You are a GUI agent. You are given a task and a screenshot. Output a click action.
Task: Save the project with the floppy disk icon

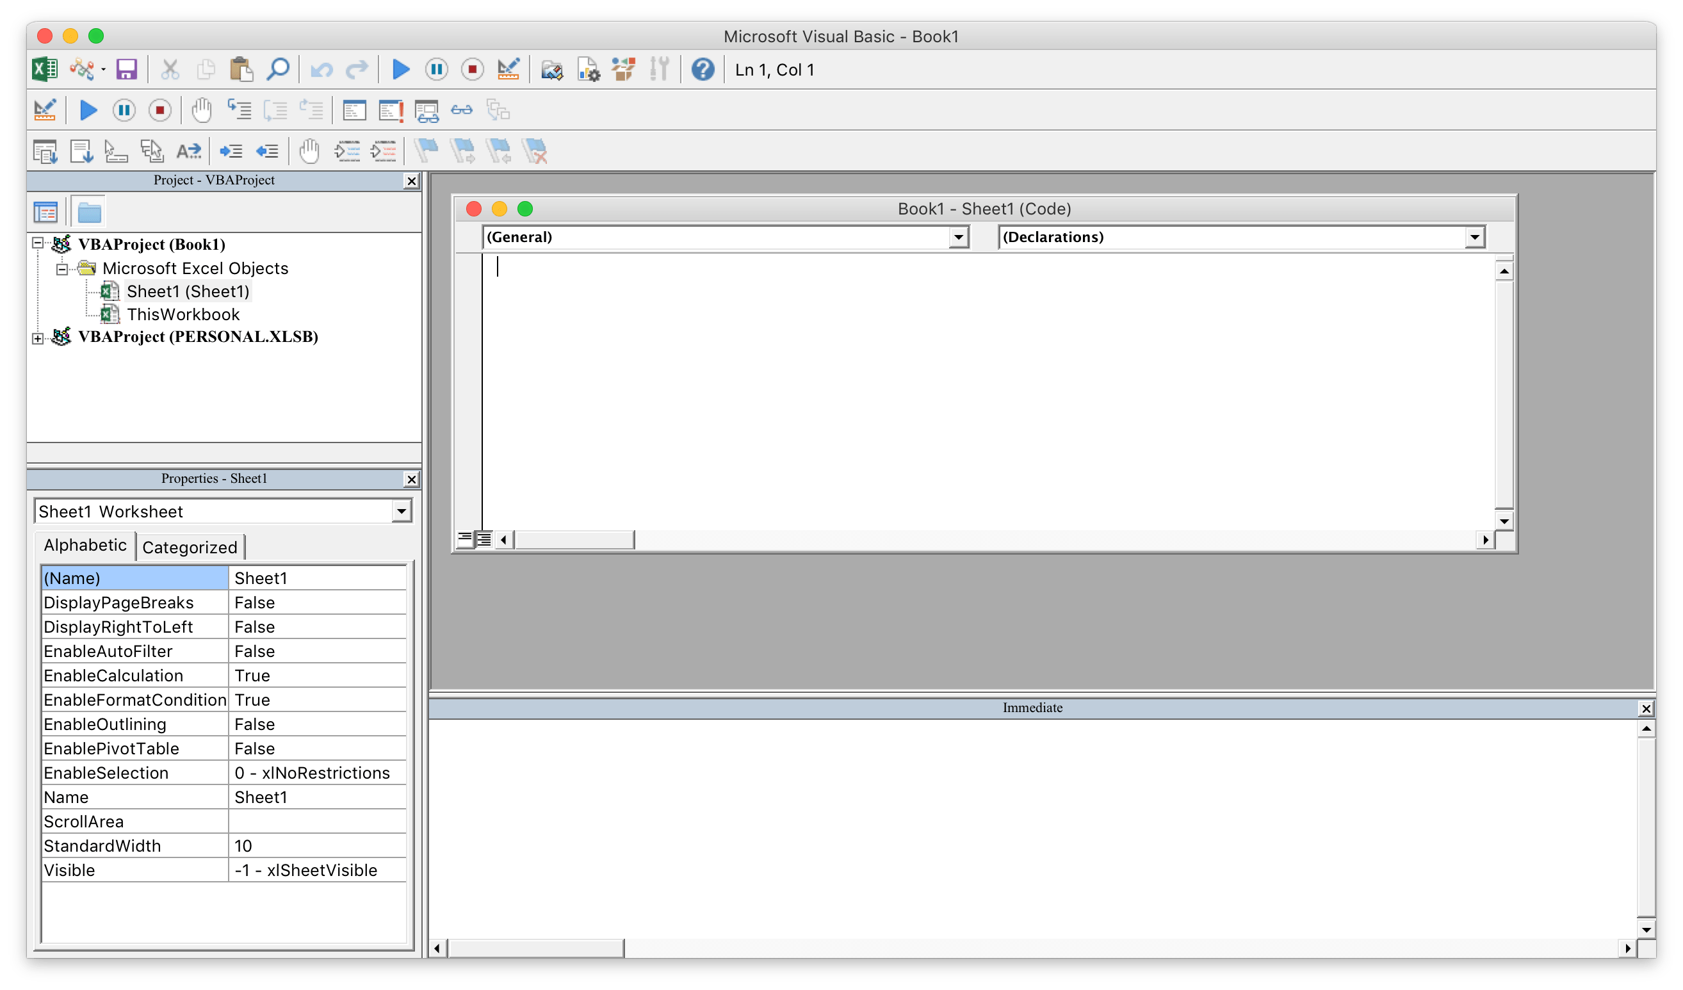(x=126, y=69)
